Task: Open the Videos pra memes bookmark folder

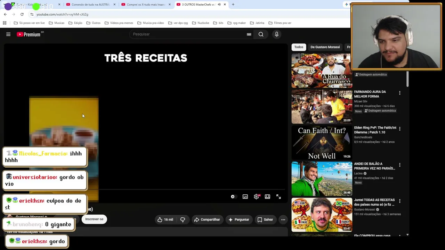Action: coord(119,23)
